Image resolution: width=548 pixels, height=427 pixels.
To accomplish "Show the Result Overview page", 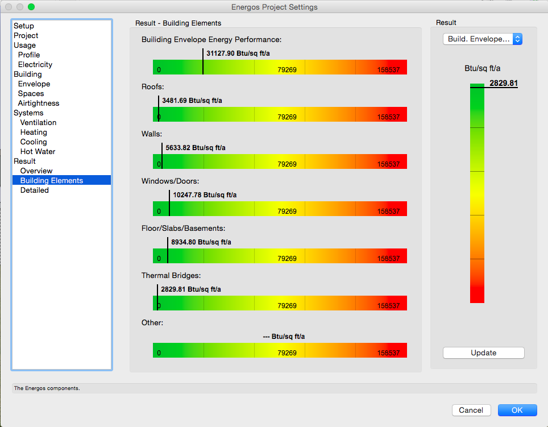I will (36, 171).
